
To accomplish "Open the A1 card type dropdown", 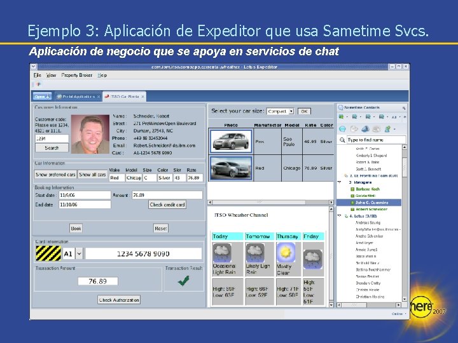I will [79, 253].
